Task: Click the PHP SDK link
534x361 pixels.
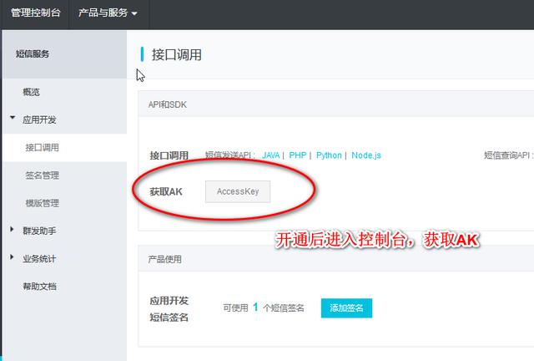Action: coord(298,155)
